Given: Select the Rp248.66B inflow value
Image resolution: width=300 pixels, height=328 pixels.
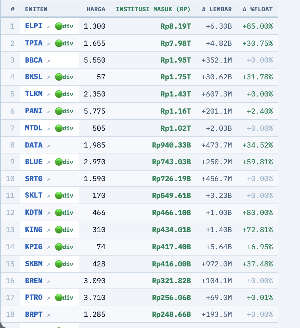Looking at the screenshot, I should [x=171, y=314].
